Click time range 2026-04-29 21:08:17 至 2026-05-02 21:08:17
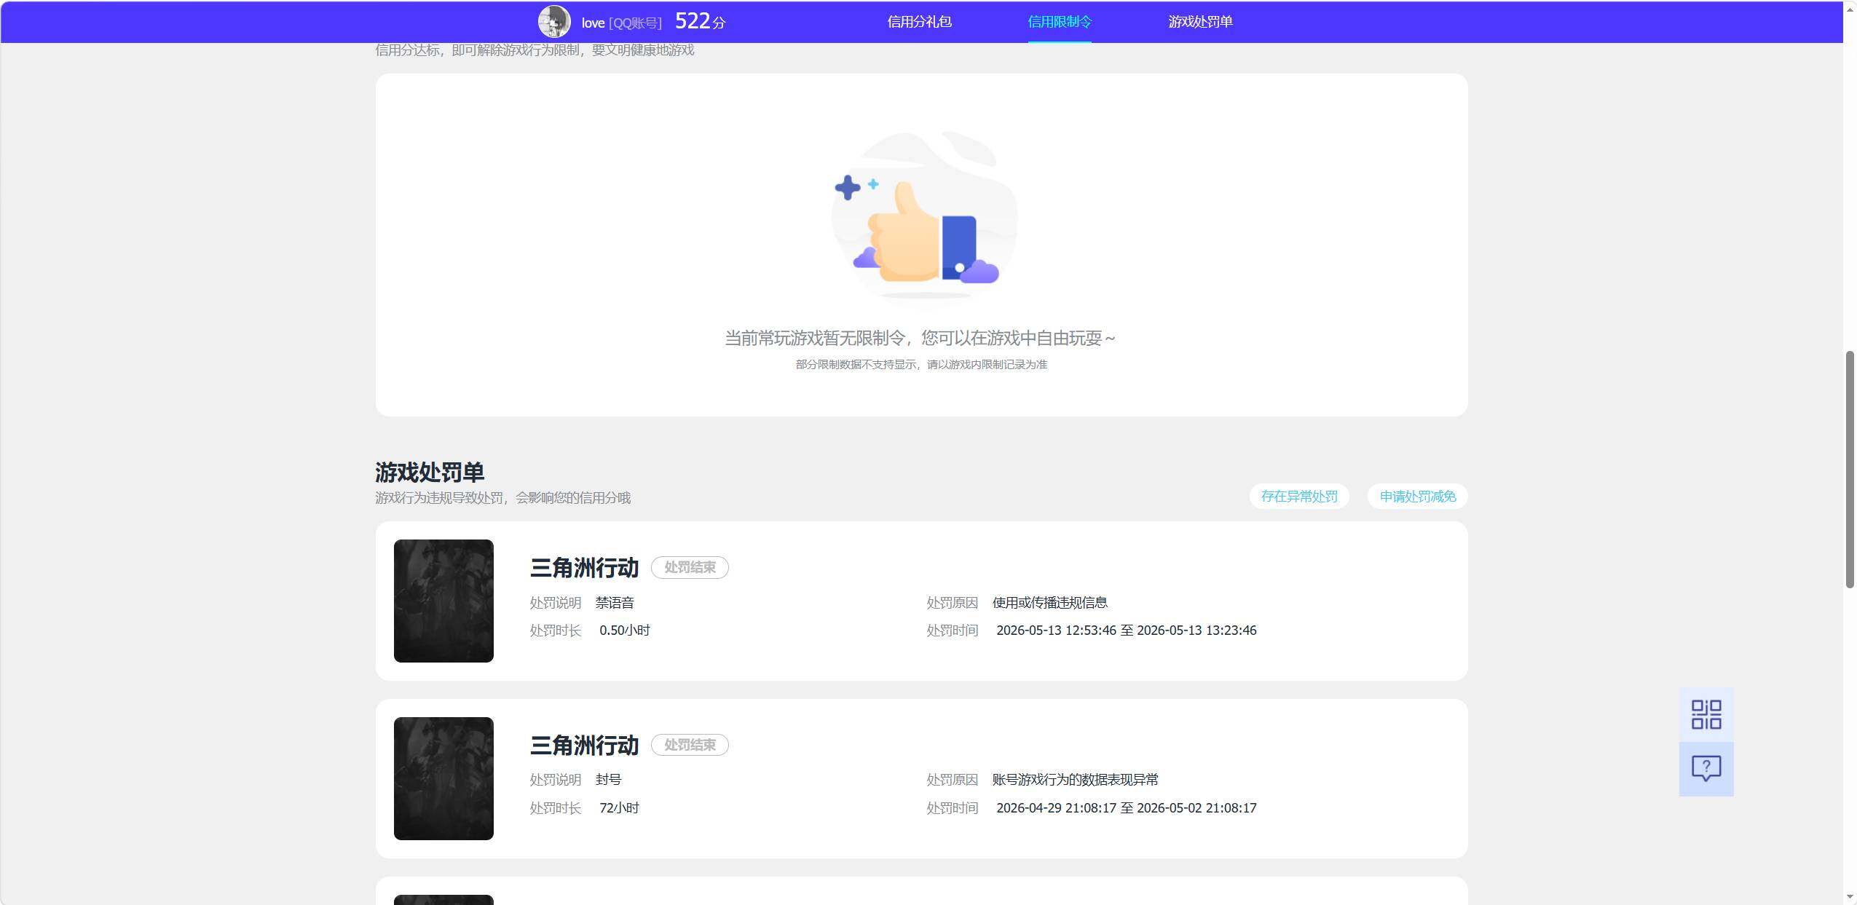This screenshot has height=905, width=1857. tap(1126, 808)
